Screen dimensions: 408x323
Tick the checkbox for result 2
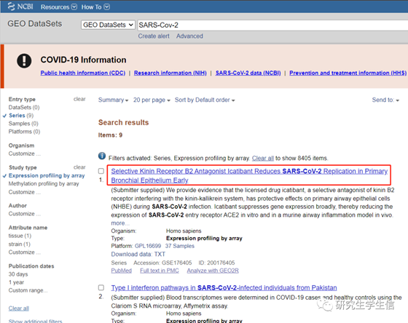(101, 287)
